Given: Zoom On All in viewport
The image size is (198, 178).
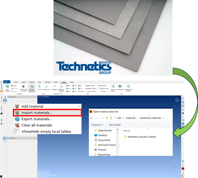Looking at the screenshot, I should pyautogui.click(x=39, y=87).
